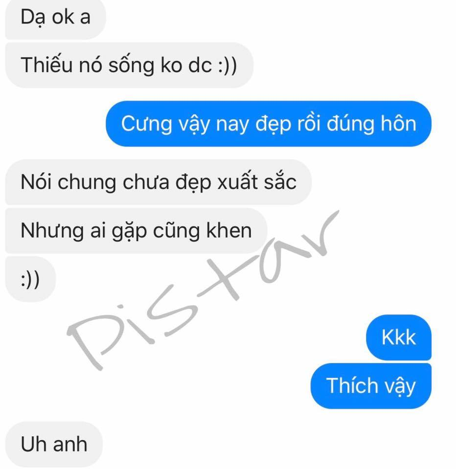
Task: Tap the "Nhưng ai gặp cũng khen" bubble
Action: click(x=136, y=231)
